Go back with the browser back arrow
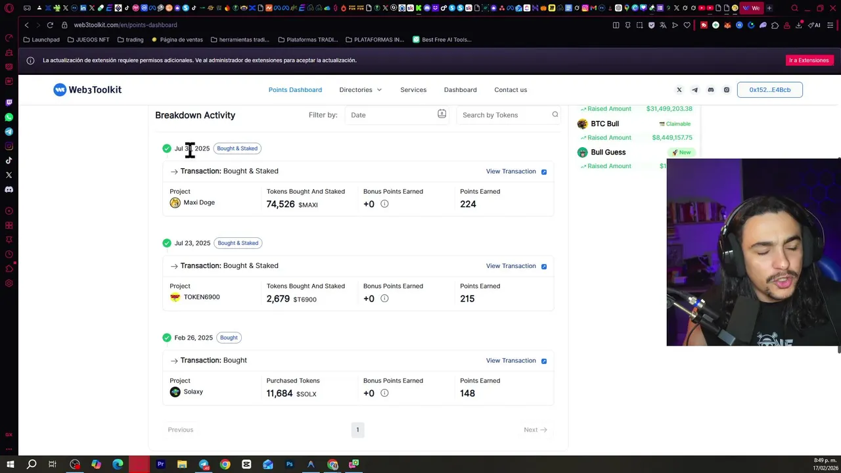The image size is (841, 473). (x=26, y=25)
